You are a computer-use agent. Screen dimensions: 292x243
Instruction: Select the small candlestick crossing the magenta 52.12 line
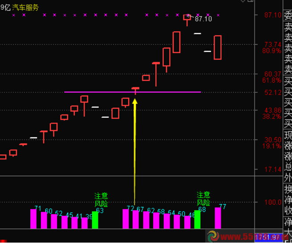pyautogui.click(x=135, y=91)
